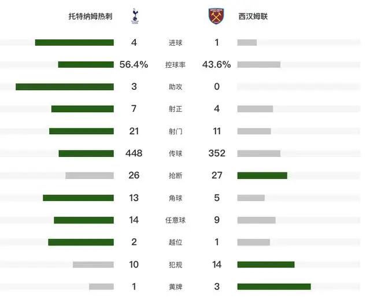Click the 56.4% possession figure
The width and height of the screenshot is (370, 301).
point(134,64)
